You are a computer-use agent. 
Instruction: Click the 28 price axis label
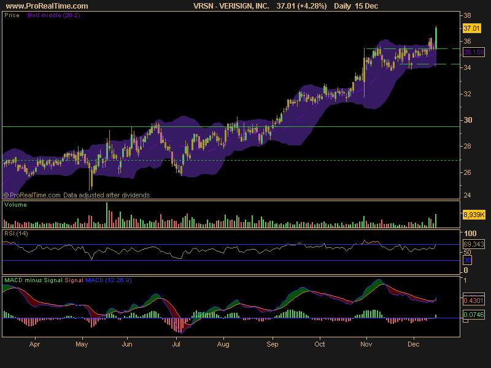tap(467, 146)
